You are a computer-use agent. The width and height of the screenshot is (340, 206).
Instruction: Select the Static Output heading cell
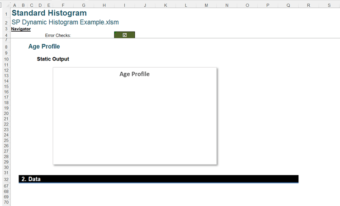tap(53, 59)
